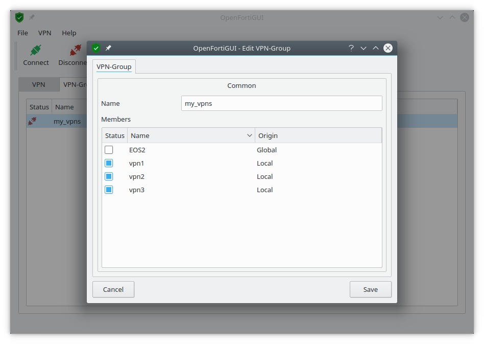
Task: Click the Connect plug icon in toolbar
Action: pos(36,50)
